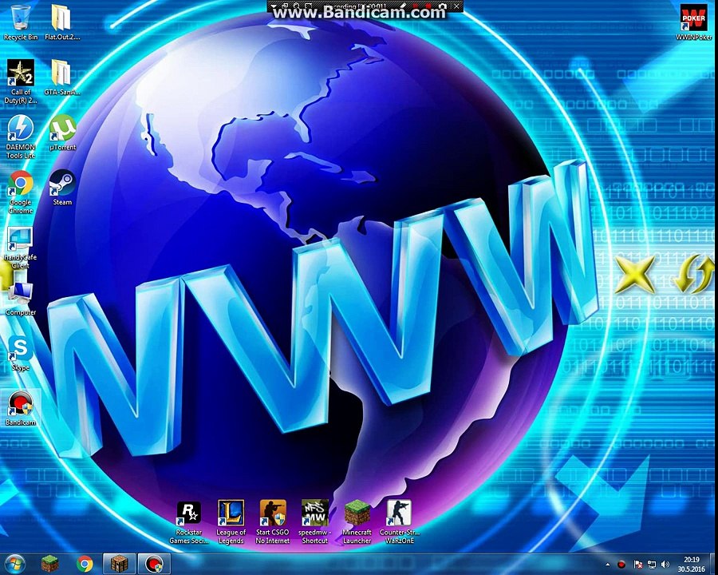Open Action Center flag tray icon
Image resolution: width=718 pixels, height=575 pixels.
[637, 565]
